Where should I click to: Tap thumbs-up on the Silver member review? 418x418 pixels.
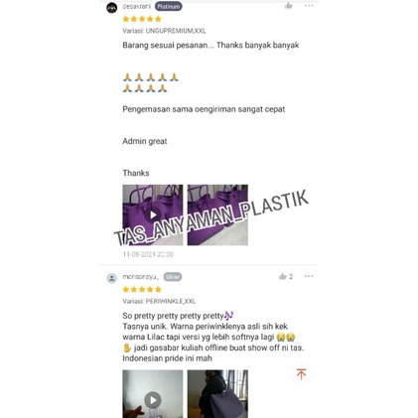tap(282, 276)
